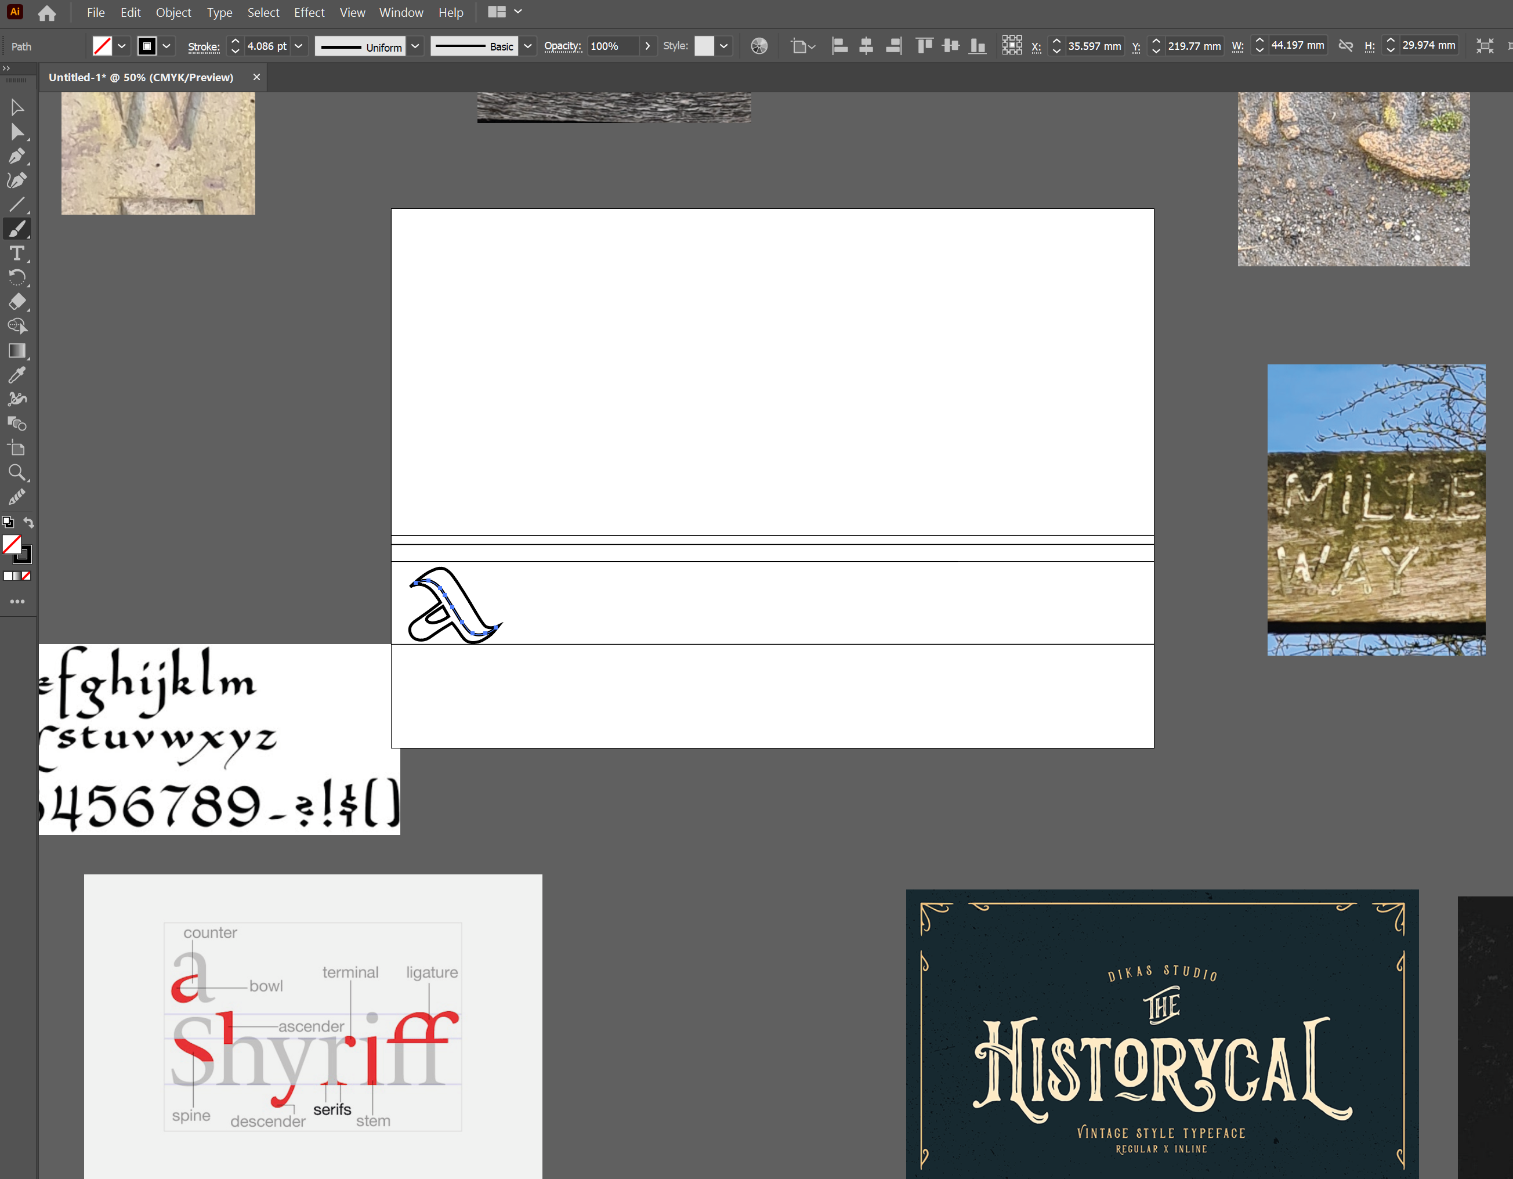Open the Effect menu
This screenshot has width=1513, height=1179.
309,12
